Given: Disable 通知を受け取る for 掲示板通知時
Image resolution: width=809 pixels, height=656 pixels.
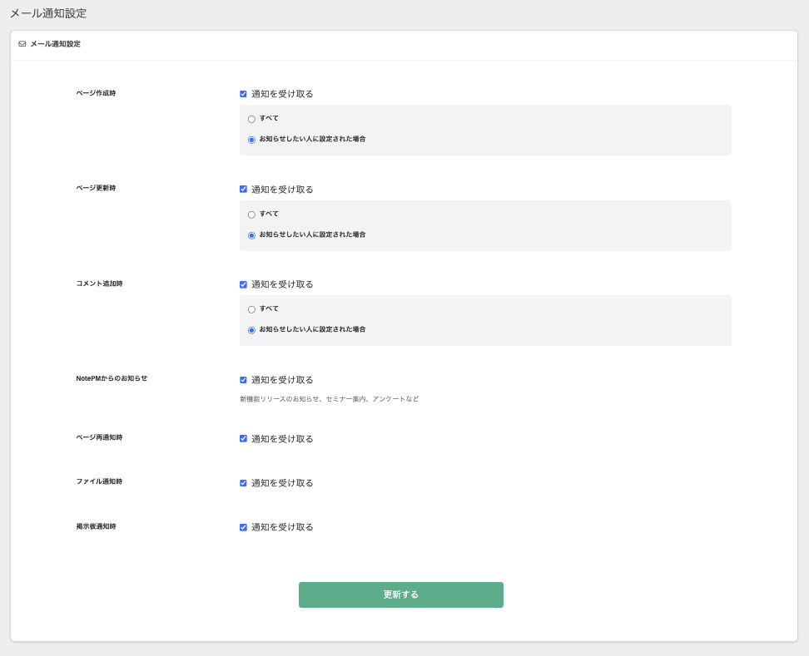Looking at the screenshot, I should pos(243,527).
